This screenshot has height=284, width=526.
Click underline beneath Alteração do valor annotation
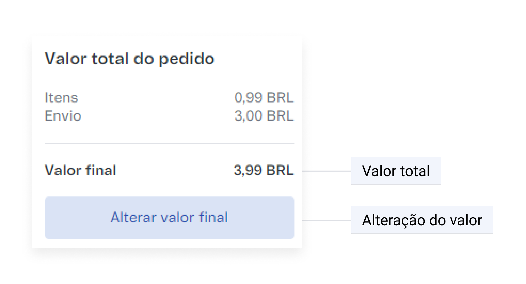422,234
